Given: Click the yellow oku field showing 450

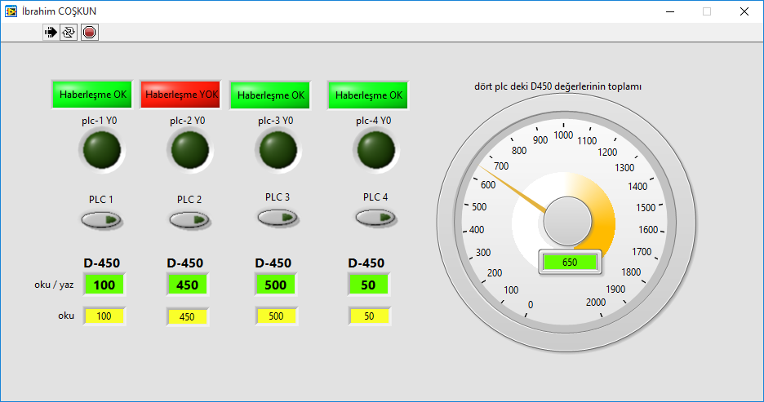Looking at the screenshot, I should pyautogui.click(x=188, y=317).
